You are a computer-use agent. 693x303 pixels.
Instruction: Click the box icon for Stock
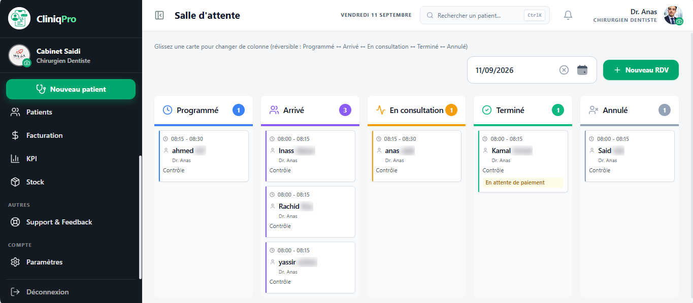point(15,182)
